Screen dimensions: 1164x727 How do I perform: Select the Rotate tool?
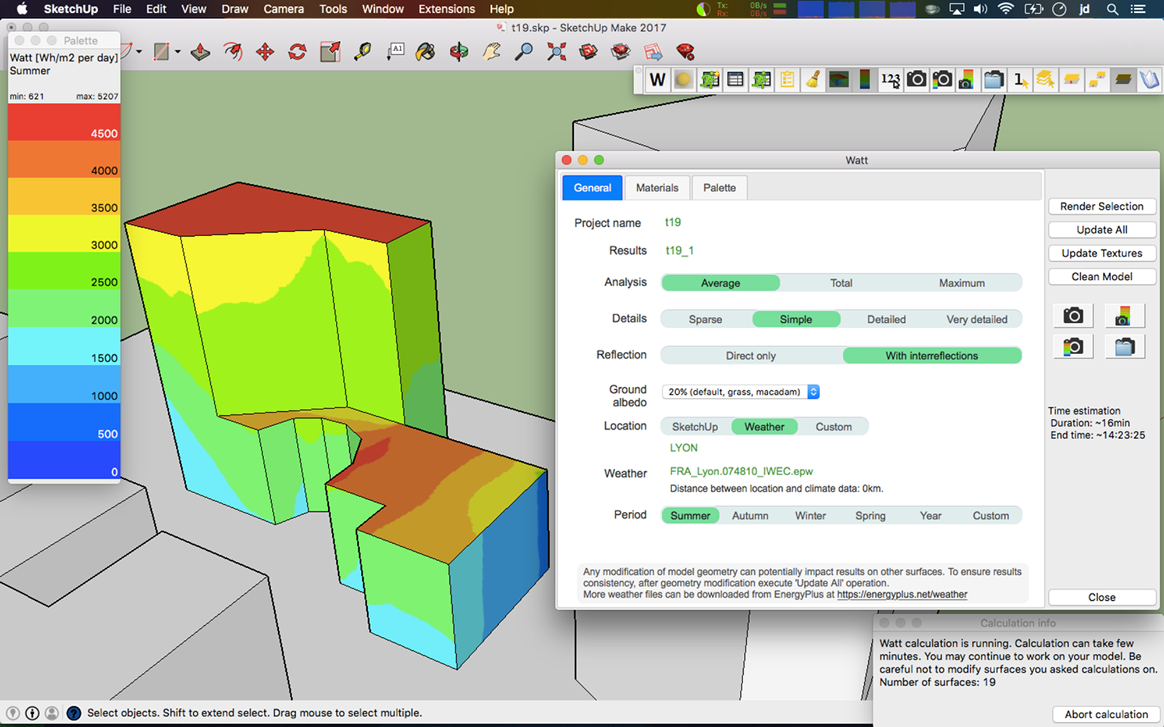[297, 52]
